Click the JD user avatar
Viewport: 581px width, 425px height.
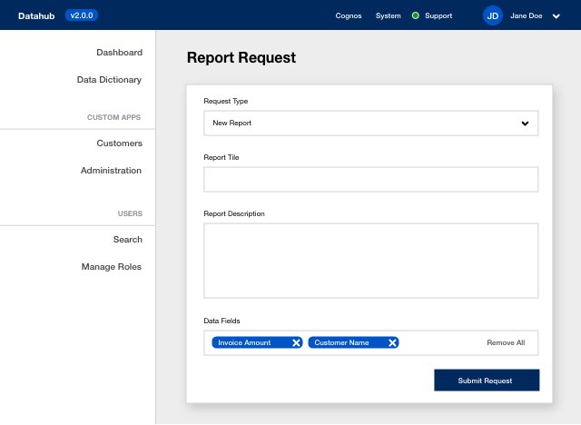tap(492, 16)
